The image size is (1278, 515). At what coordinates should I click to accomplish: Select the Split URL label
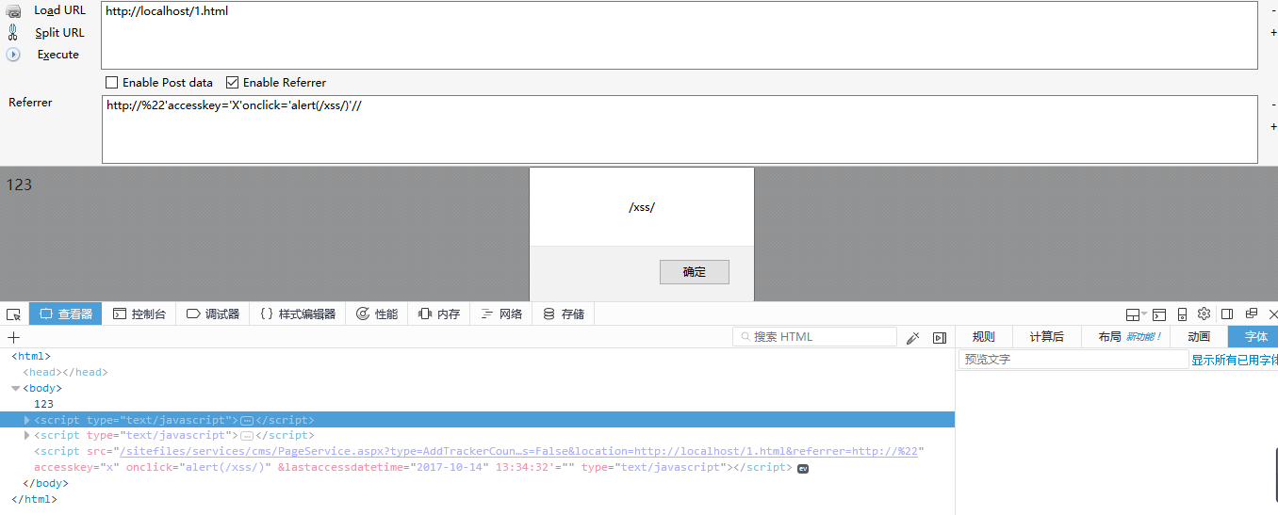point(59,32)
